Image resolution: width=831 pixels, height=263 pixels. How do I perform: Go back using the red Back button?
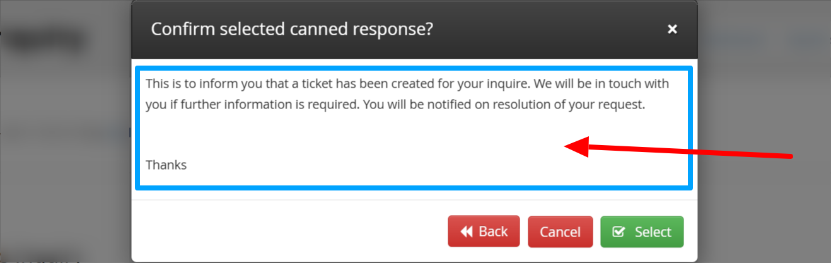484,231
